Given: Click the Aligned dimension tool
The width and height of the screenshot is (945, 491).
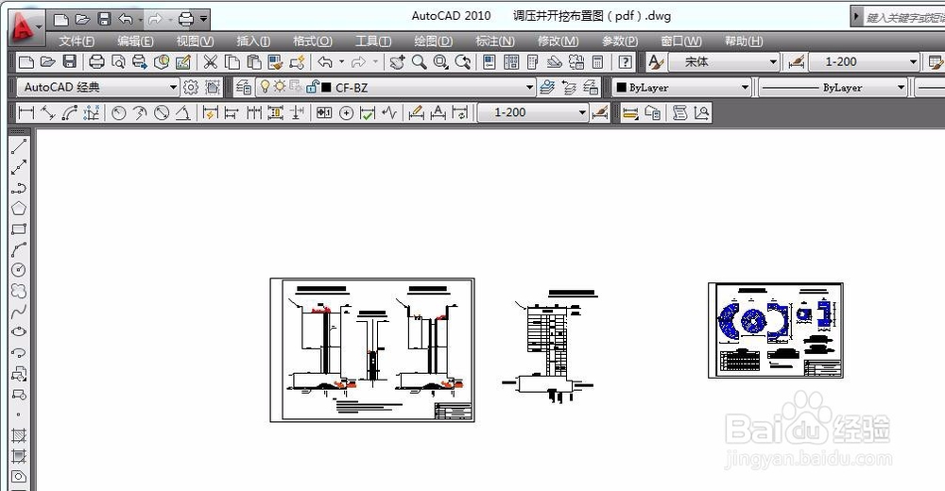Looking at the screenshot, I should [47, 112].
